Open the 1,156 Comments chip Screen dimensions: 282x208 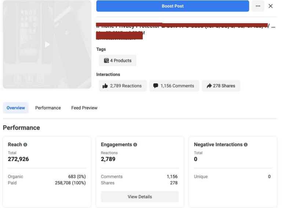[x=174, y=86]
